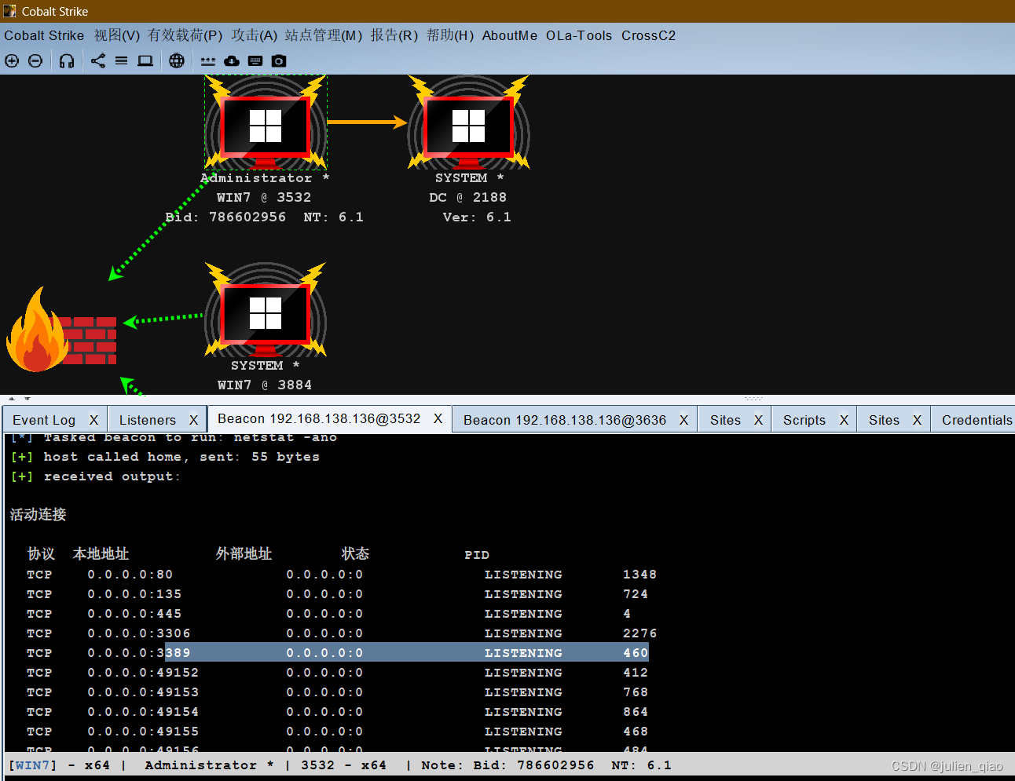Click the highlighted PID value '460'
1015x781 pixels.
[636, 653]
